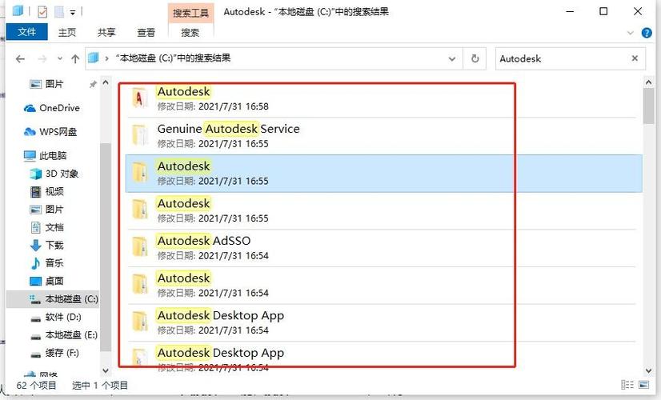
Task: Expand the address bar history dropdown
Action: 452,59
